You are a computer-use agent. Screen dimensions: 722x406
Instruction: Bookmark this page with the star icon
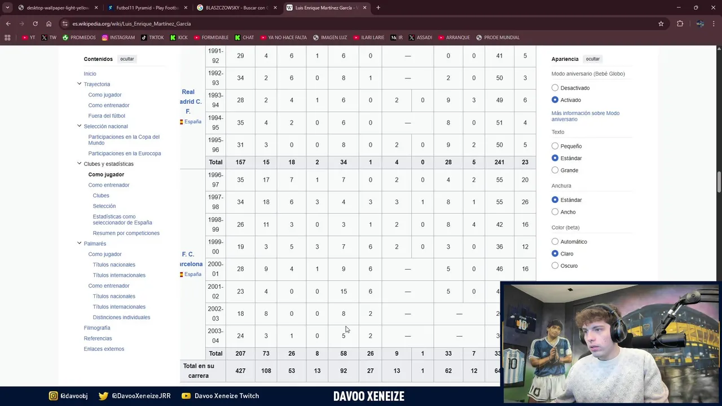click(x=661, y=24)
